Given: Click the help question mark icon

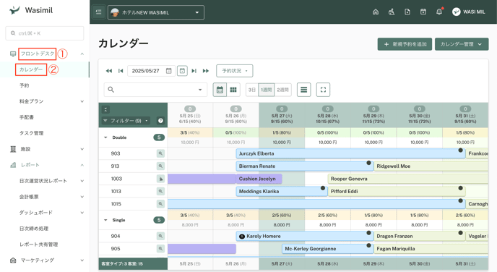Looking at the screenshot, I should [160, 121].
